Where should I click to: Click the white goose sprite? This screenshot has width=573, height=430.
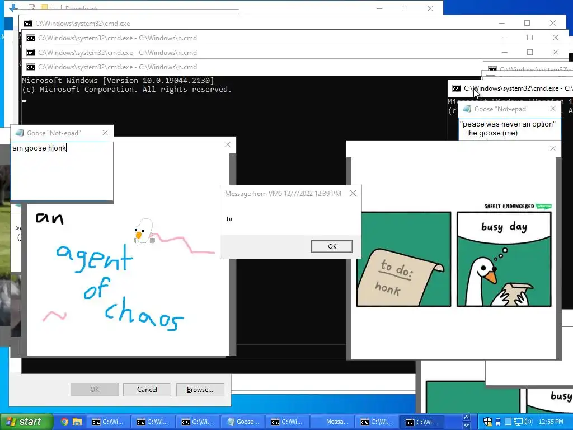(144, 232)
